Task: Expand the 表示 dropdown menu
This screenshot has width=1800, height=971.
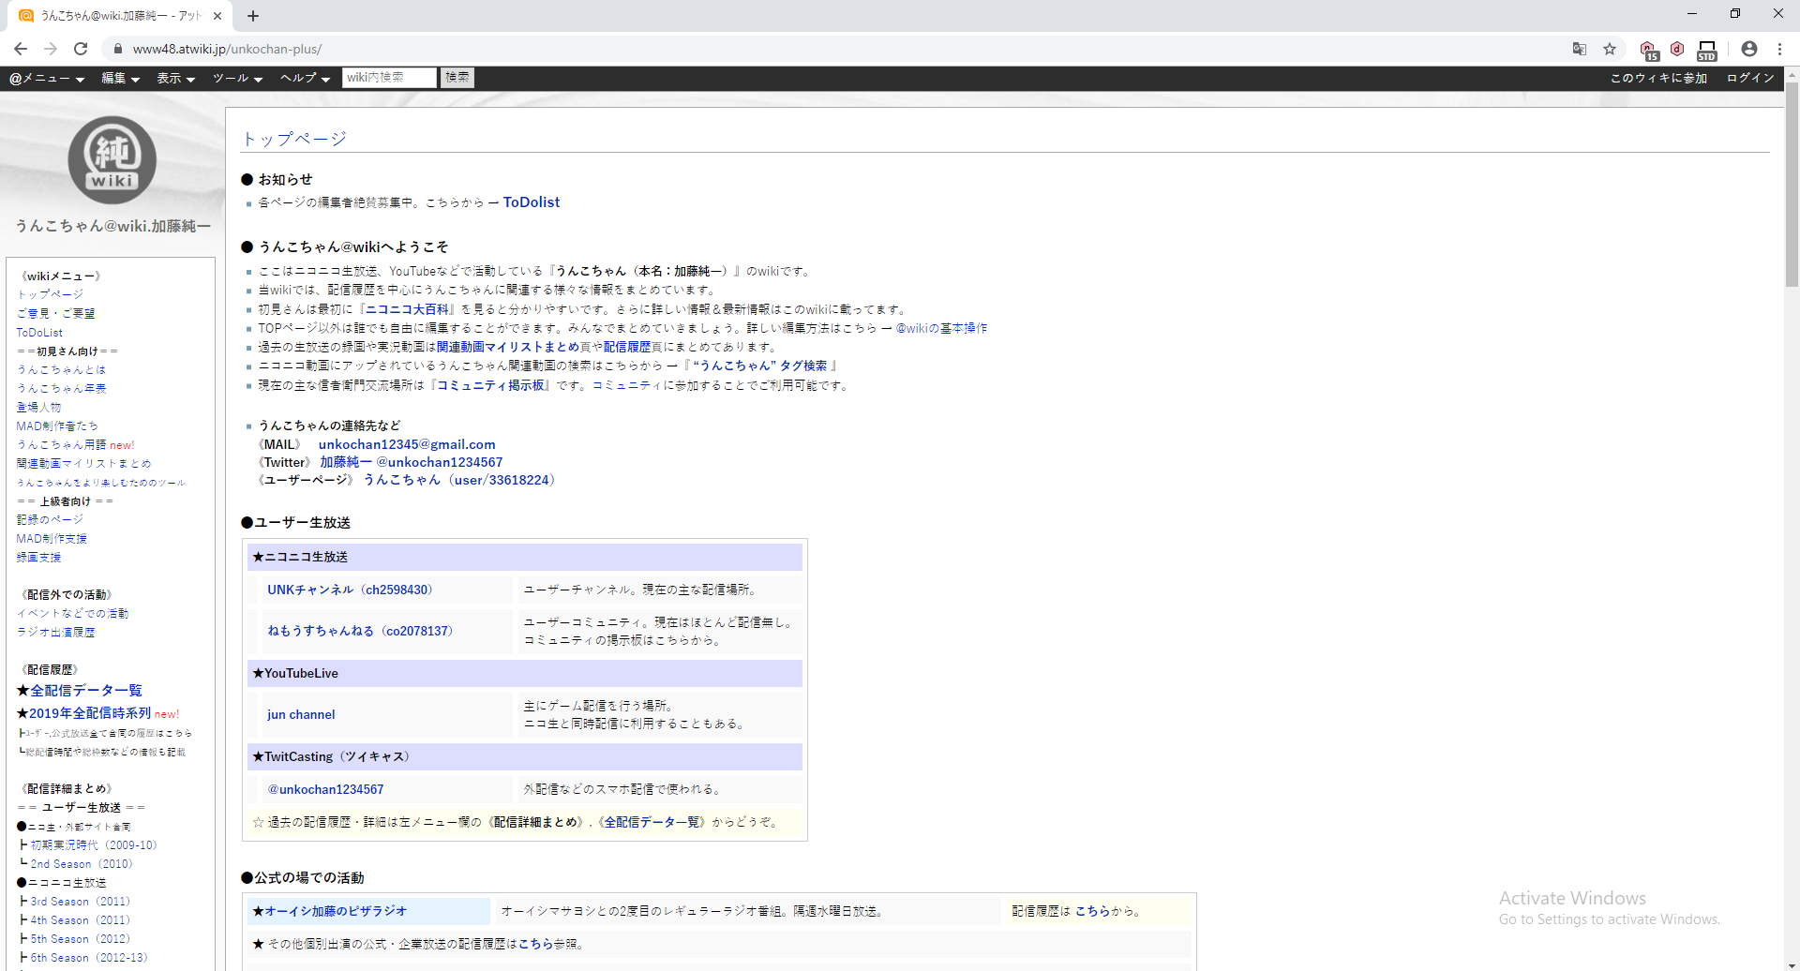Action: (175, 78)
